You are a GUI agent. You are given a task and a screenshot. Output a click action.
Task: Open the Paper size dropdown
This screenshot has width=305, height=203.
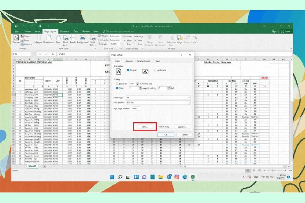point(158,98)
